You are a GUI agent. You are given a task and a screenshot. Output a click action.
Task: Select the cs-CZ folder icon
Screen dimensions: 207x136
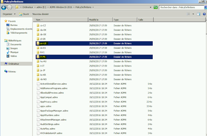coord(38,25)
